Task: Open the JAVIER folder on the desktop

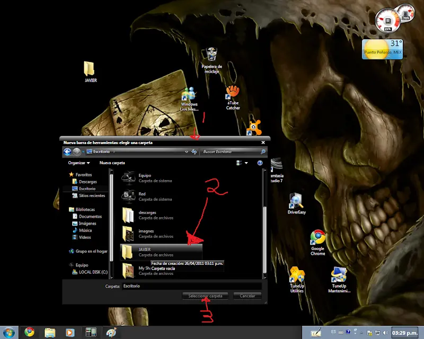Action: [90, 72]
